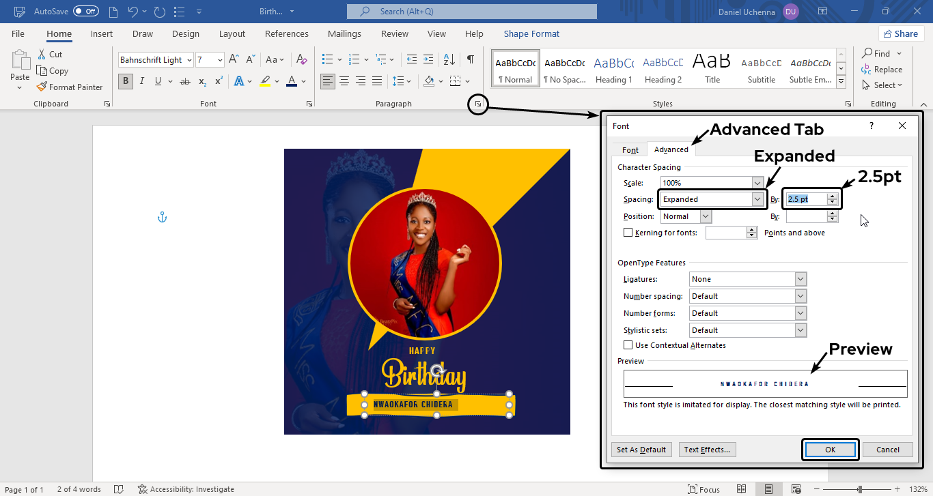Image resolution: width=933 pixels, height=496 pixels.
Task: Click the zoom slider in status bar
Action: click(859, 489)
